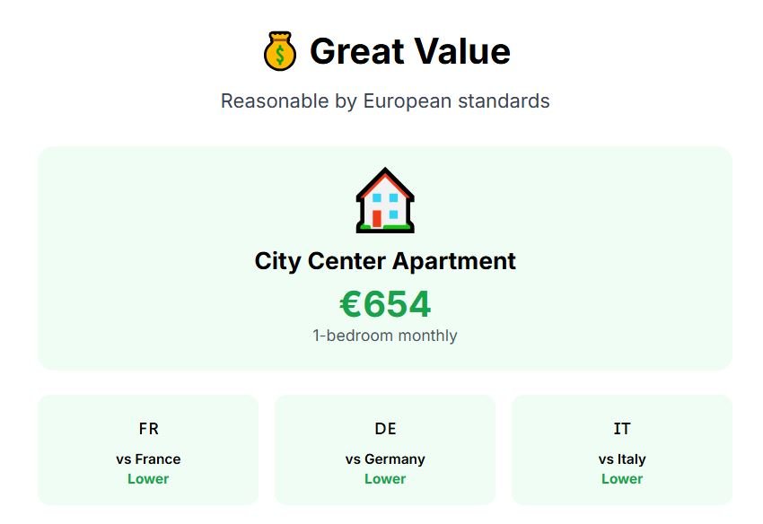The width and height of the screenshot is (763, 524).
Task: Select the Great Value heading
Action: click(x=409, y=52)
